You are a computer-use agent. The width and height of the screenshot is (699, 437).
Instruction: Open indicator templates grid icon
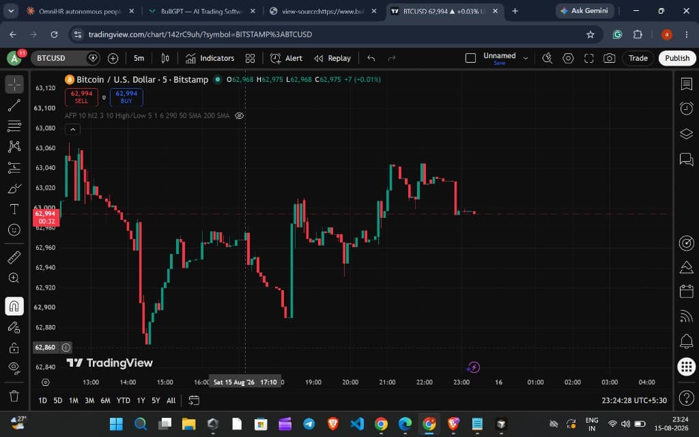point(250,58)
